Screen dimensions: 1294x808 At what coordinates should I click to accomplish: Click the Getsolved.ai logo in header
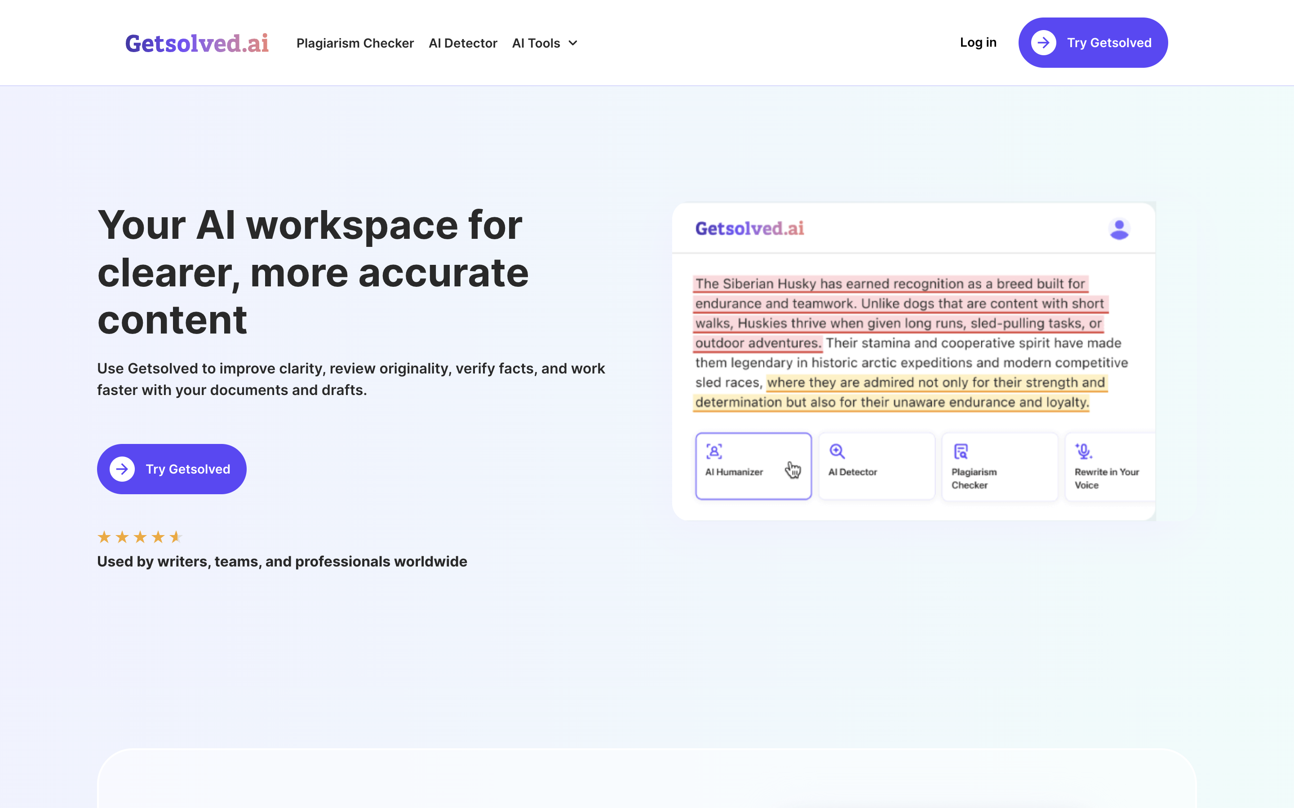[x=196, y=43]
